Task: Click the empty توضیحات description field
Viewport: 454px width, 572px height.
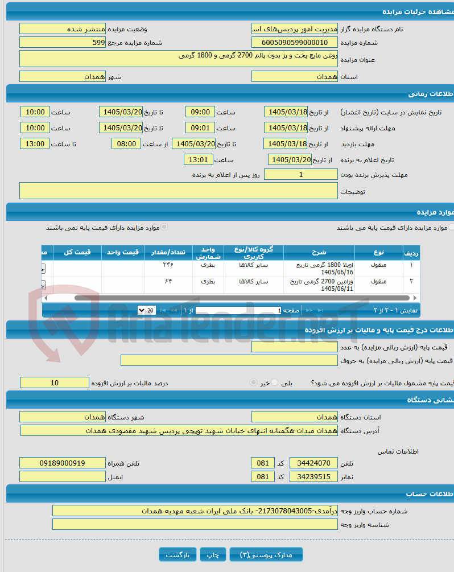Action: point(179,191)
